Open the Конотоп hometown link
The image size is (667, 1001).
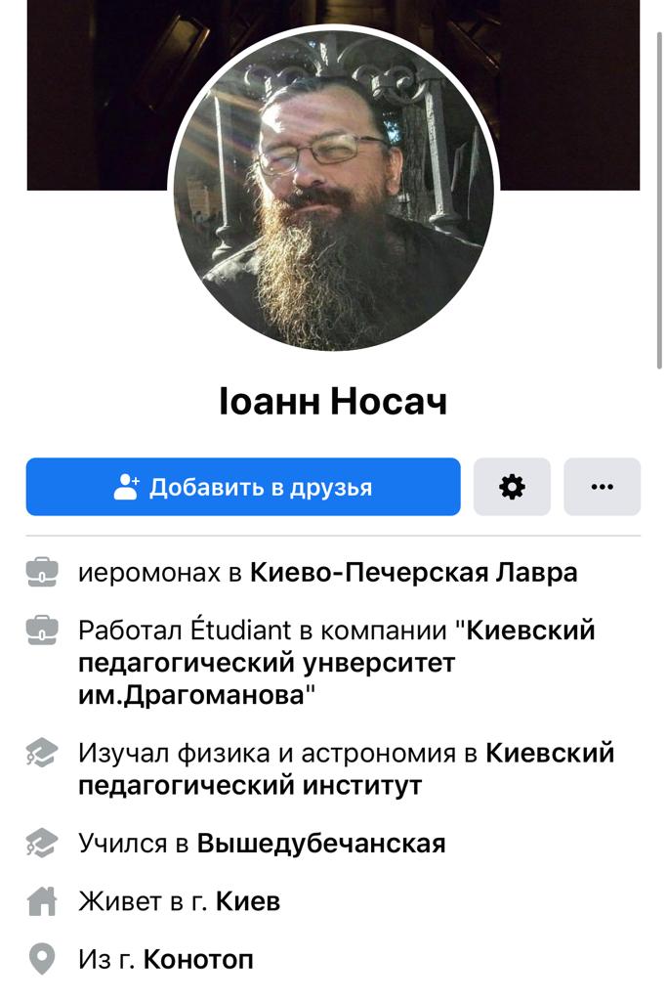[198, 960]
